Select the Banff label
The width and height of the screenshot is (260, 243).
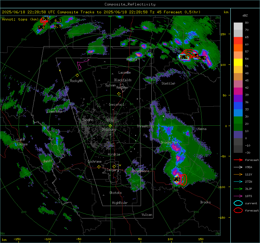pyautogui.click(x=48, y=161)
